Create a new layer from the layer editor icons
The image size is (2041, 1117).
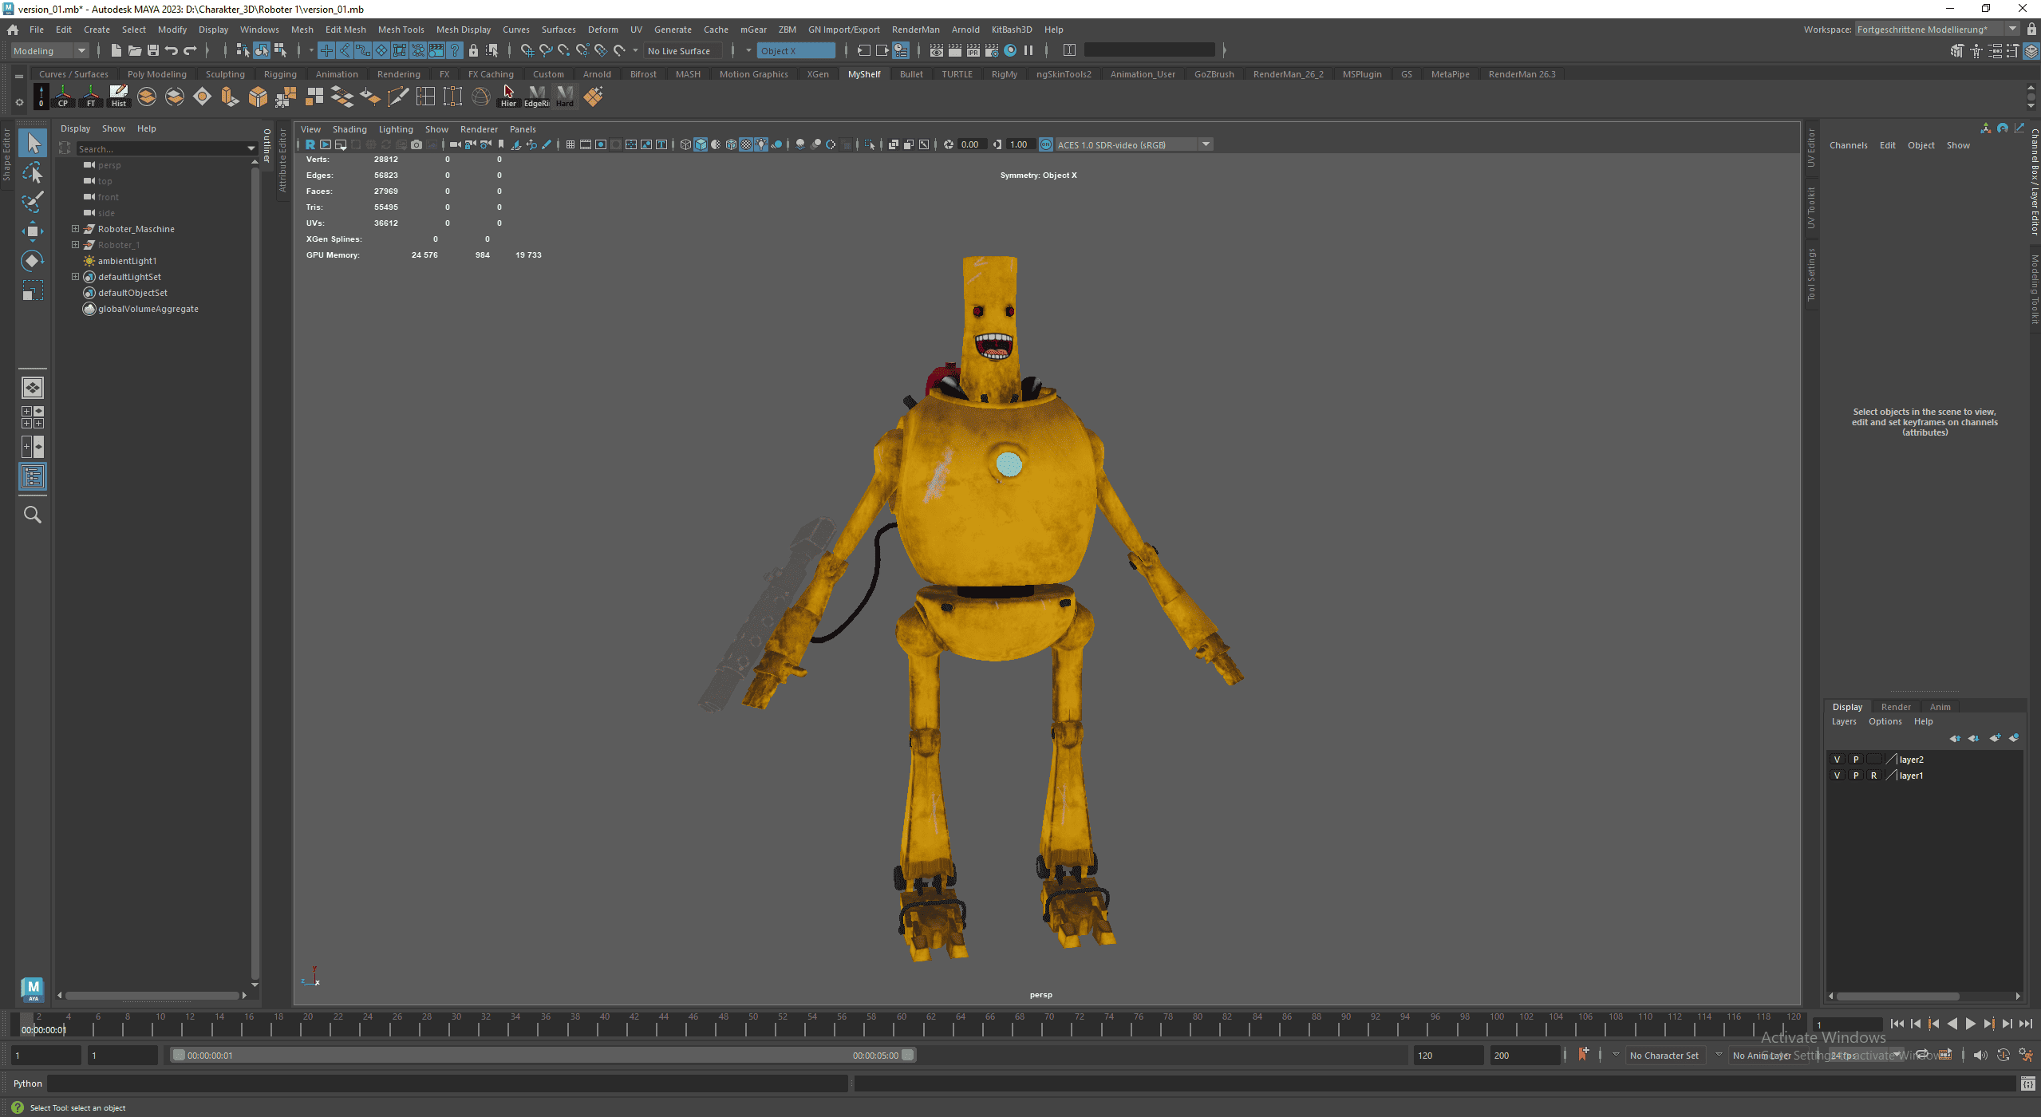tap(1994, 738)
